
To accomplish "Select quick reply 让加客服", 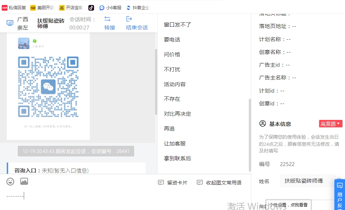I will [175, 144].
